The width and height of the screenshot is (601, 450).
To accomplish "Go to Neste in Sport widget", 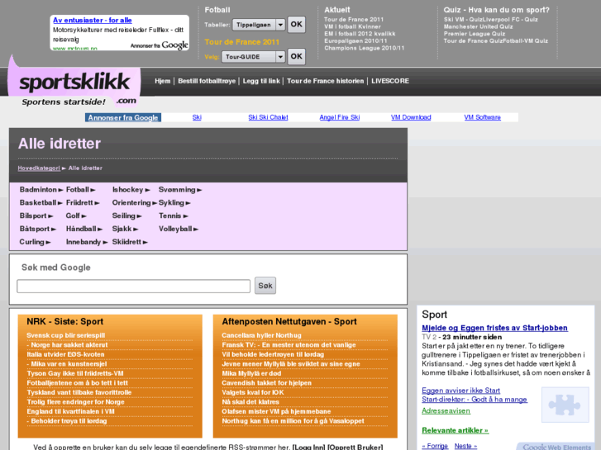I will pos(465,446).
